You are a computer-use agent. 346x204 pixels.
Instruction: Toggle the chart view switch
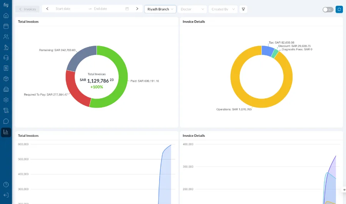pyautogui.click(x=328, y=10)
